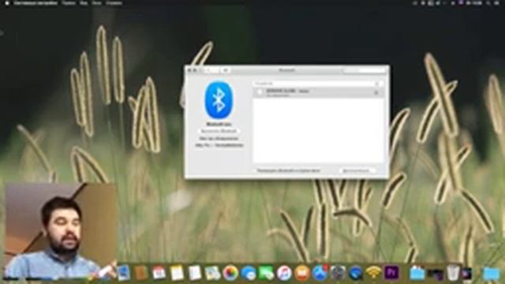Open the blue folder next to Premiere Pro
This screenshot has height=284, width=505.
click(x=417, y=273)
